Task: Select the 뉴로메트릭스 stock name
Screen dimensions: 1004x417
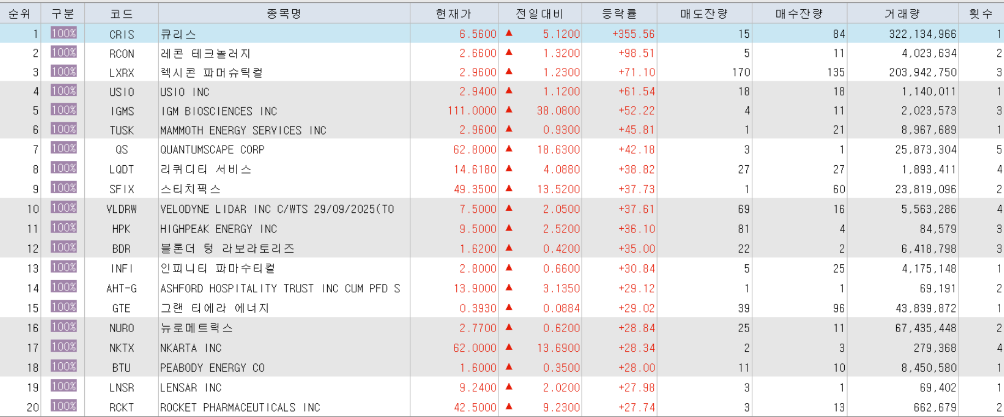Action: pos(197,328)
